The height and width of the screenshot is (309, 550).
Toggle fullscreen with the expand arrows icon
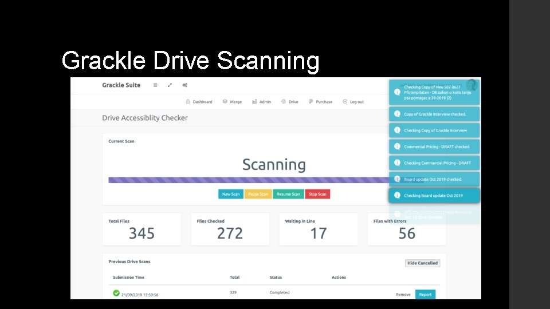[170, 85]
